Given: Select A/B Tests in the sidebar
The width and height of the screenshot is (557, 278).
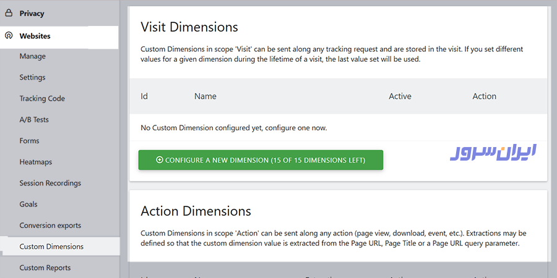Looking at the screenshot, I should click(x=34, y=120).
